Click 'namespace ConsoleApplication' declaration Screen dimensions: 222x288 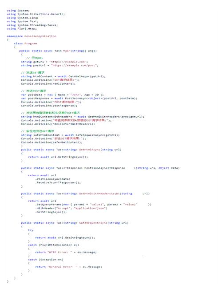coord(32,36)
